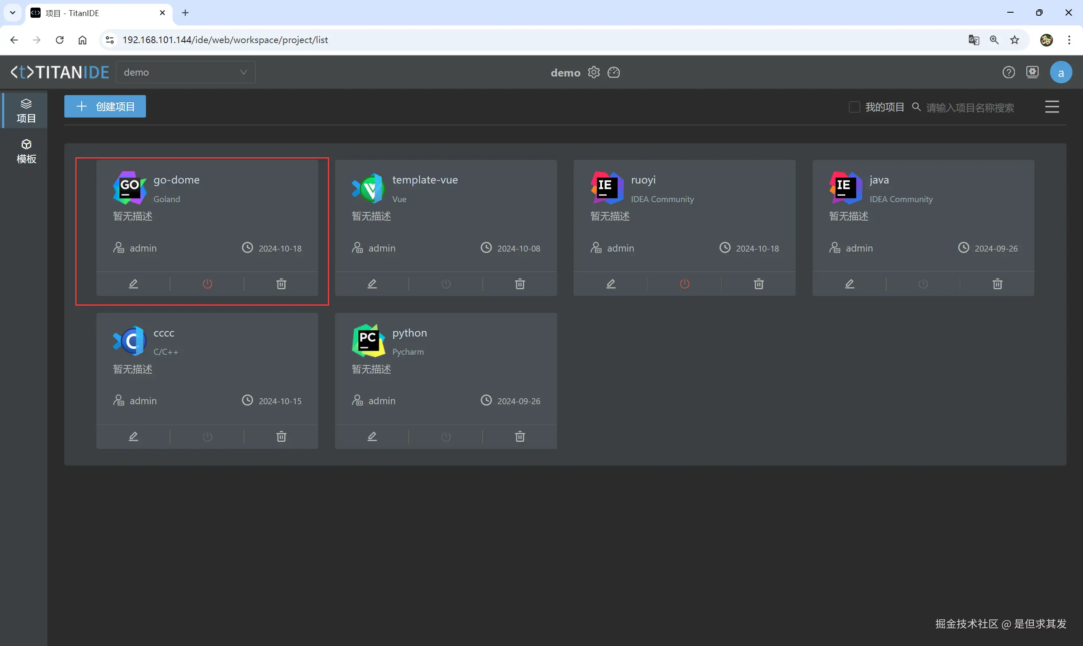Click the system settings icon near avatar

1033,72
